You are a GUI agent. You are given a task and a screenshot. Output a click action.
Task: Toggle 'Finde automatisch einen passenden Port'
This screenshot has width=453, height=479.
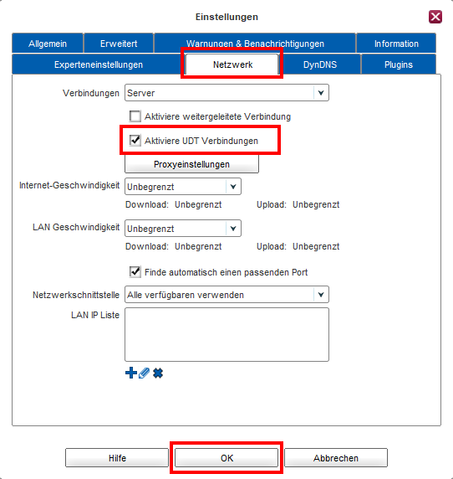click(135, 272)
